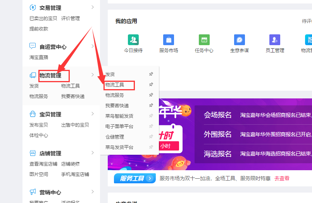
Task: Expand the 物流管理 section chevron
Action: (93, 74)
